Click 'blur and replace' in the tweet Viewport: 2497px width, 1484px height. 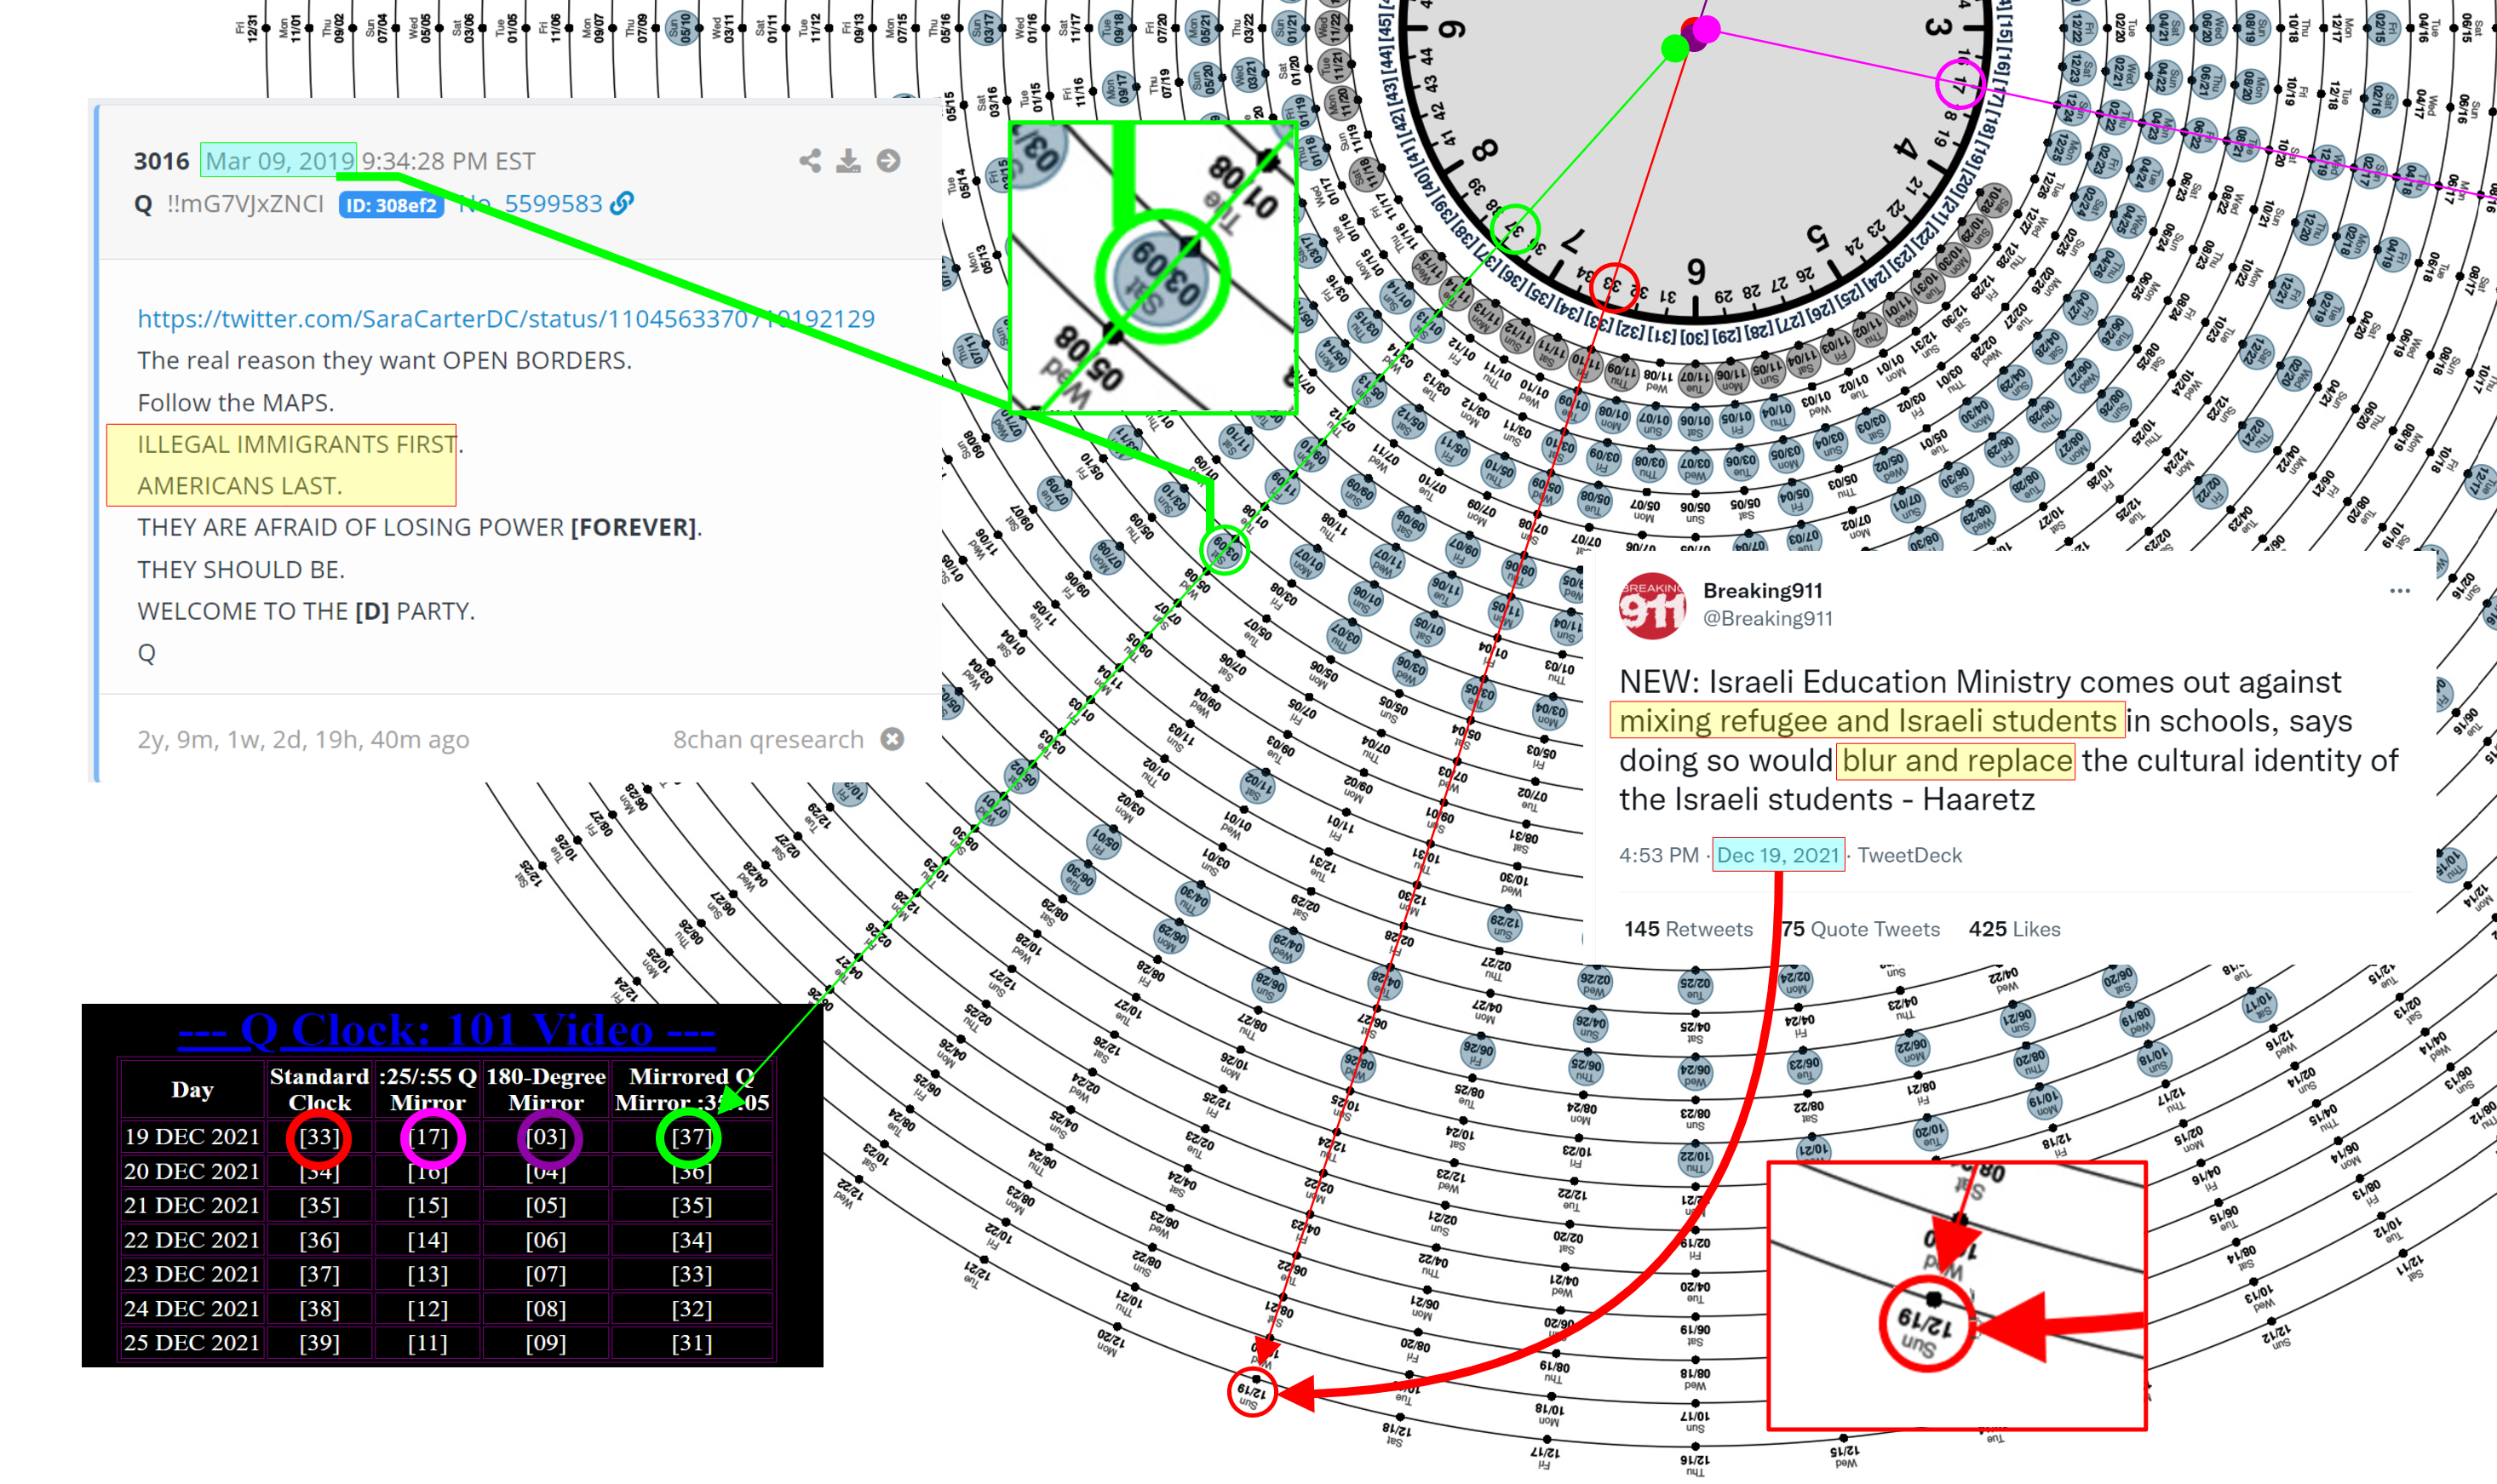tap(1957, 760)
